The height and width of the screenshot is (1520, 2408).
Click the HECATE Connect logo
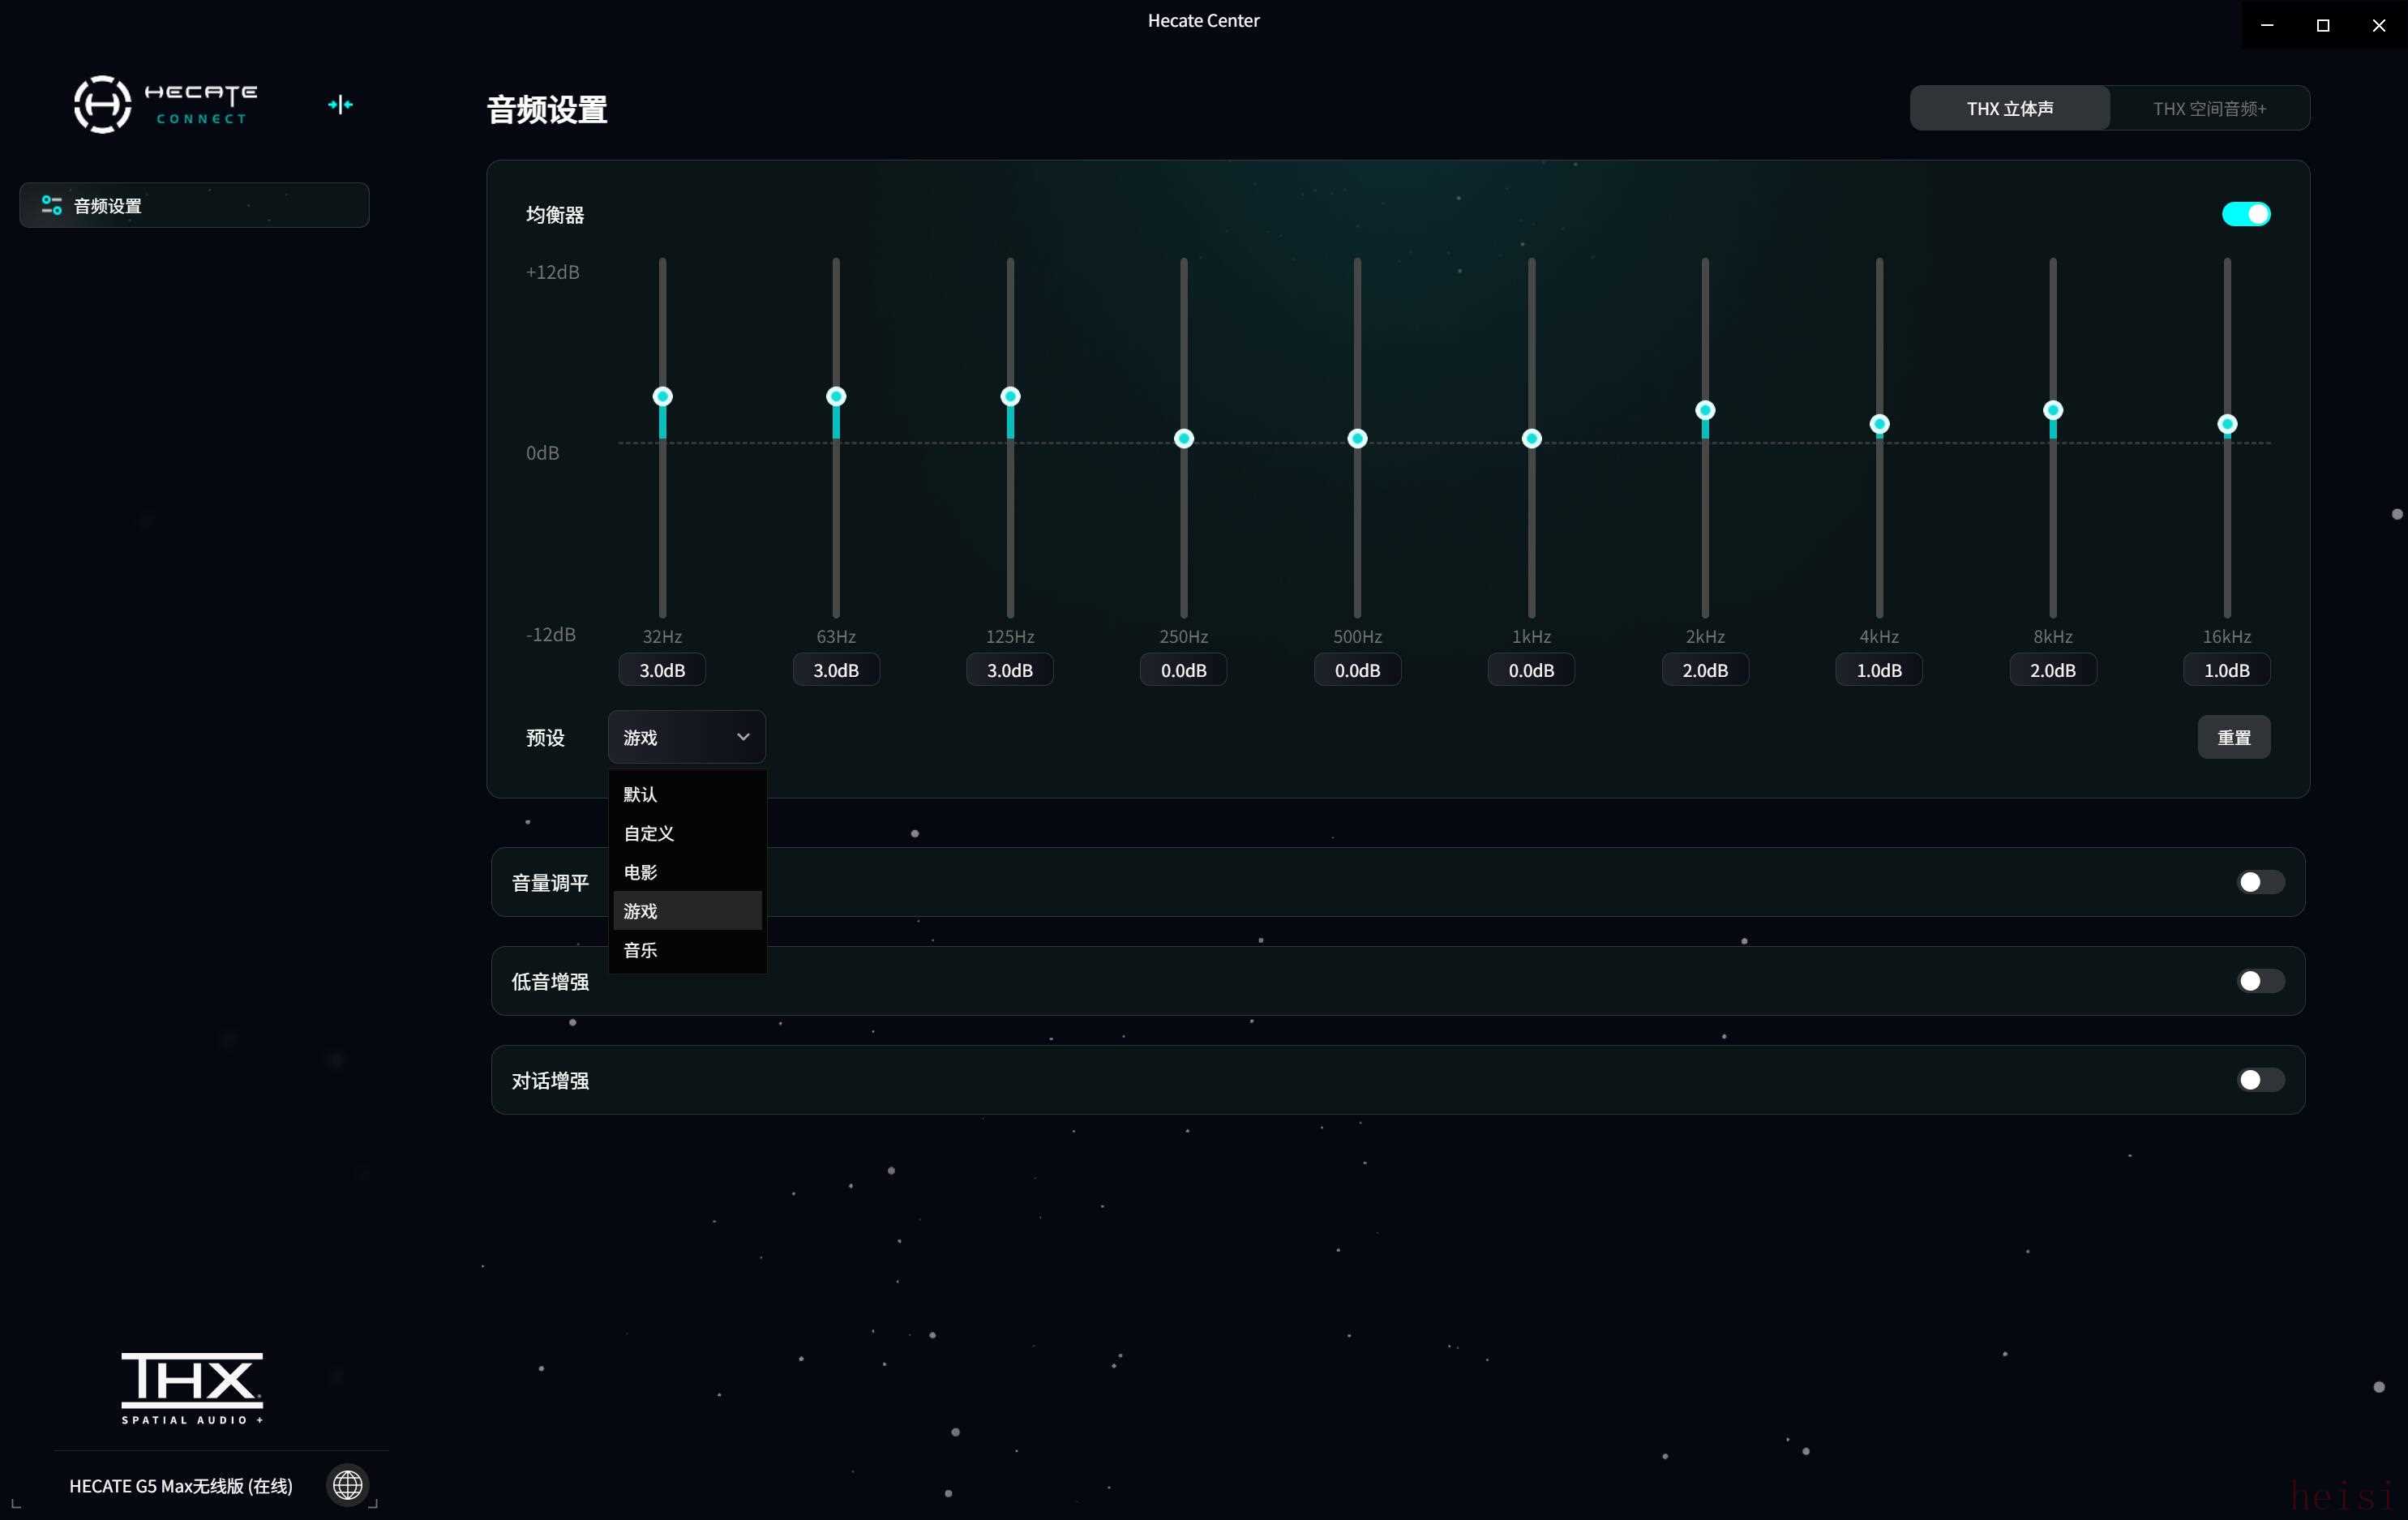165,104
